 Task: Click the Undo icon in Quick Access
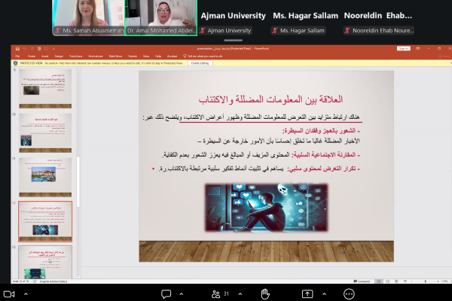coord(25,49)
